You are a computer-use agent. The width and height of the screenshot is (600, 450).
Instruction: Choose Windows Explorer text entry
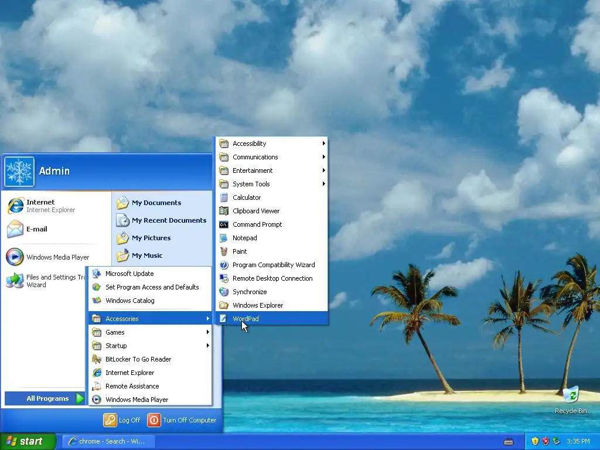click(x=258, y=305)
